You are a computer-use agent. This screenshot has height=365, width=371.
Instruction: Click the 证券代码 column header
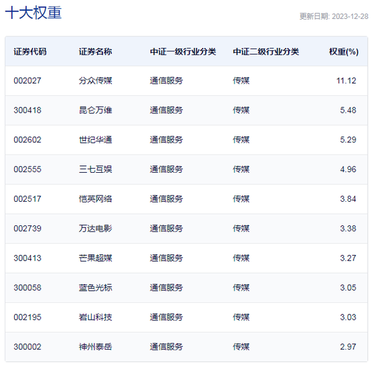(30, 51)
